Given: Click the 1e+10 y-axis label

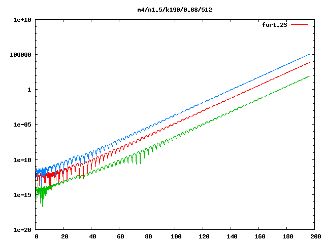Looking at the screenshot, I should [x=22, y=20].
